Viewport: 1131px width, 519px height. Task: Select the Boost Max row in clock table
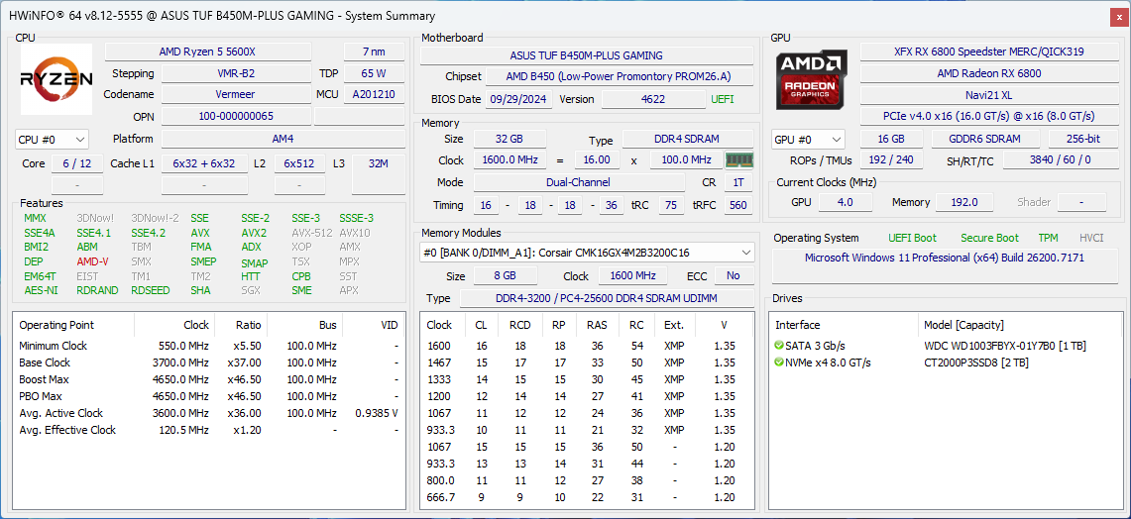(209, 379)
